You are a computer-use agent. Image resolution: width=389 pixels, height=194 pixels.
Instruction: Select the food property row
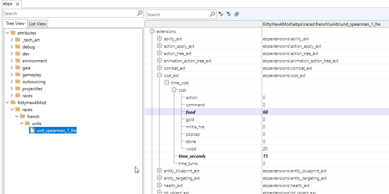(267, 112)
